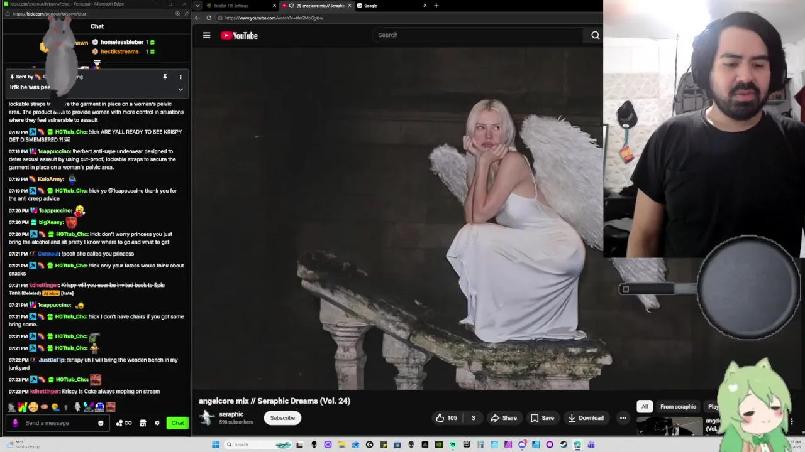The height and width of the screenshot is (452, 805).
Task: Open username Consoul in chat
Action: (x=48, y=254)
